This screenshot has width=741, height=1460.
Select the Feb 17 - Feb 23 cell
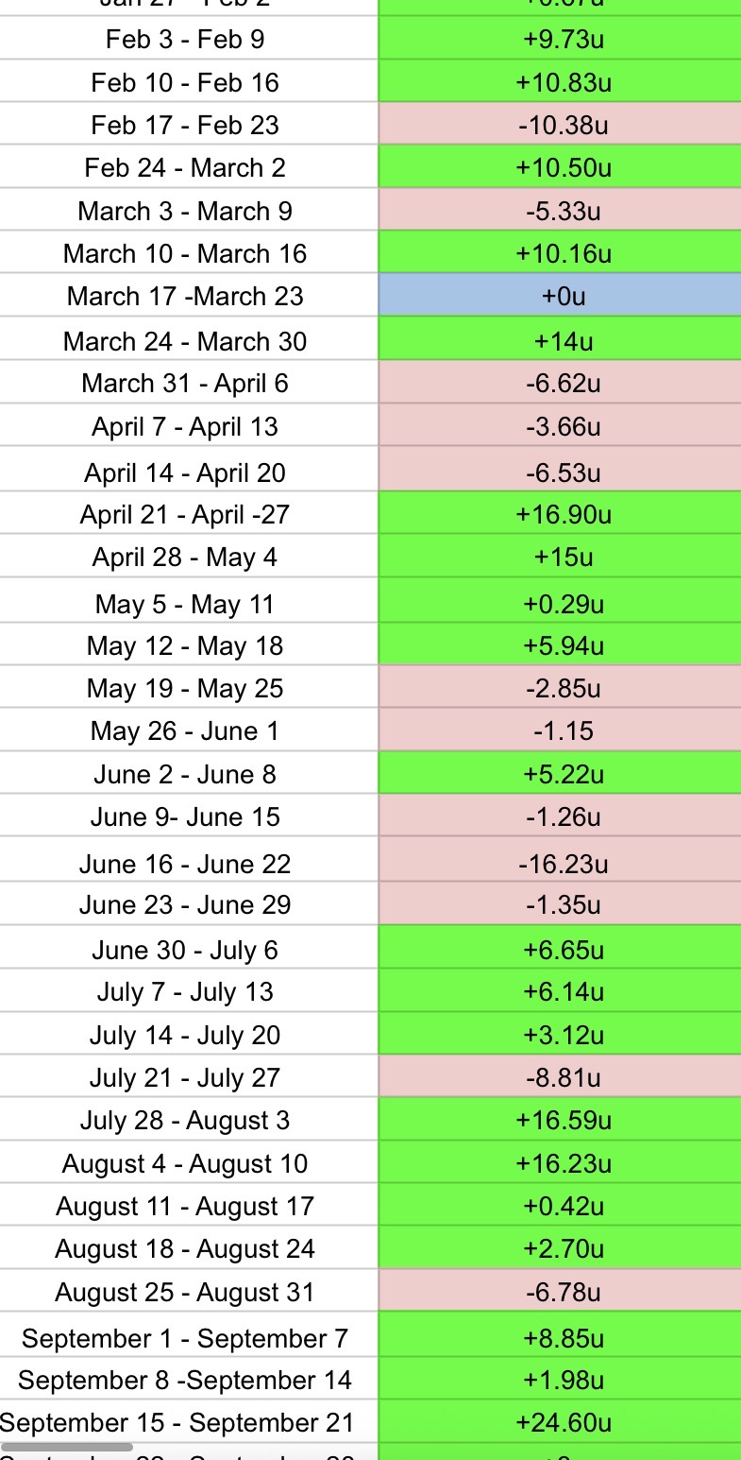pyautogui.click(x=185, y=125)
